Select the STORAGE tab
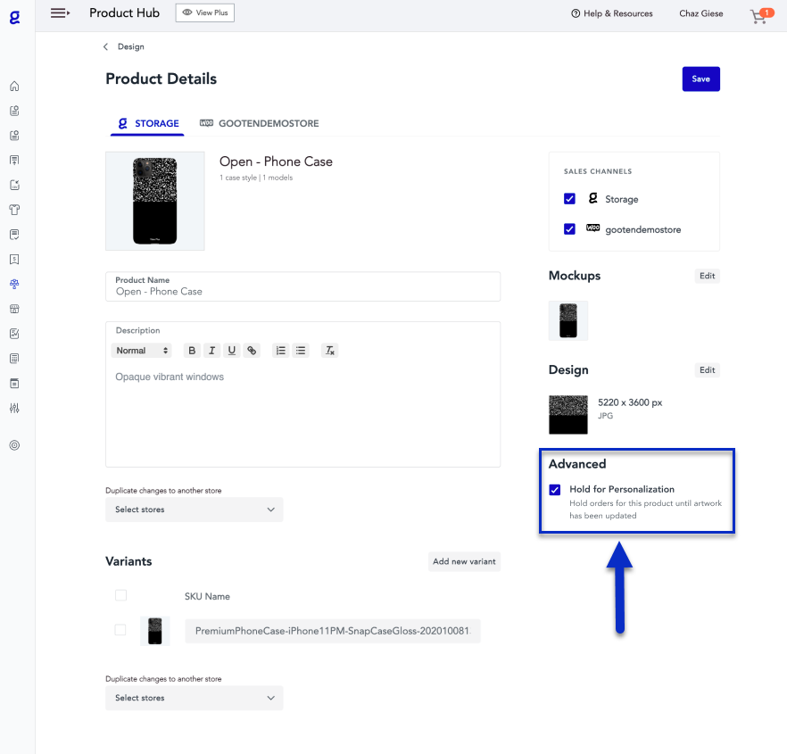Screen dimensions: 787x754 point(148,124)
